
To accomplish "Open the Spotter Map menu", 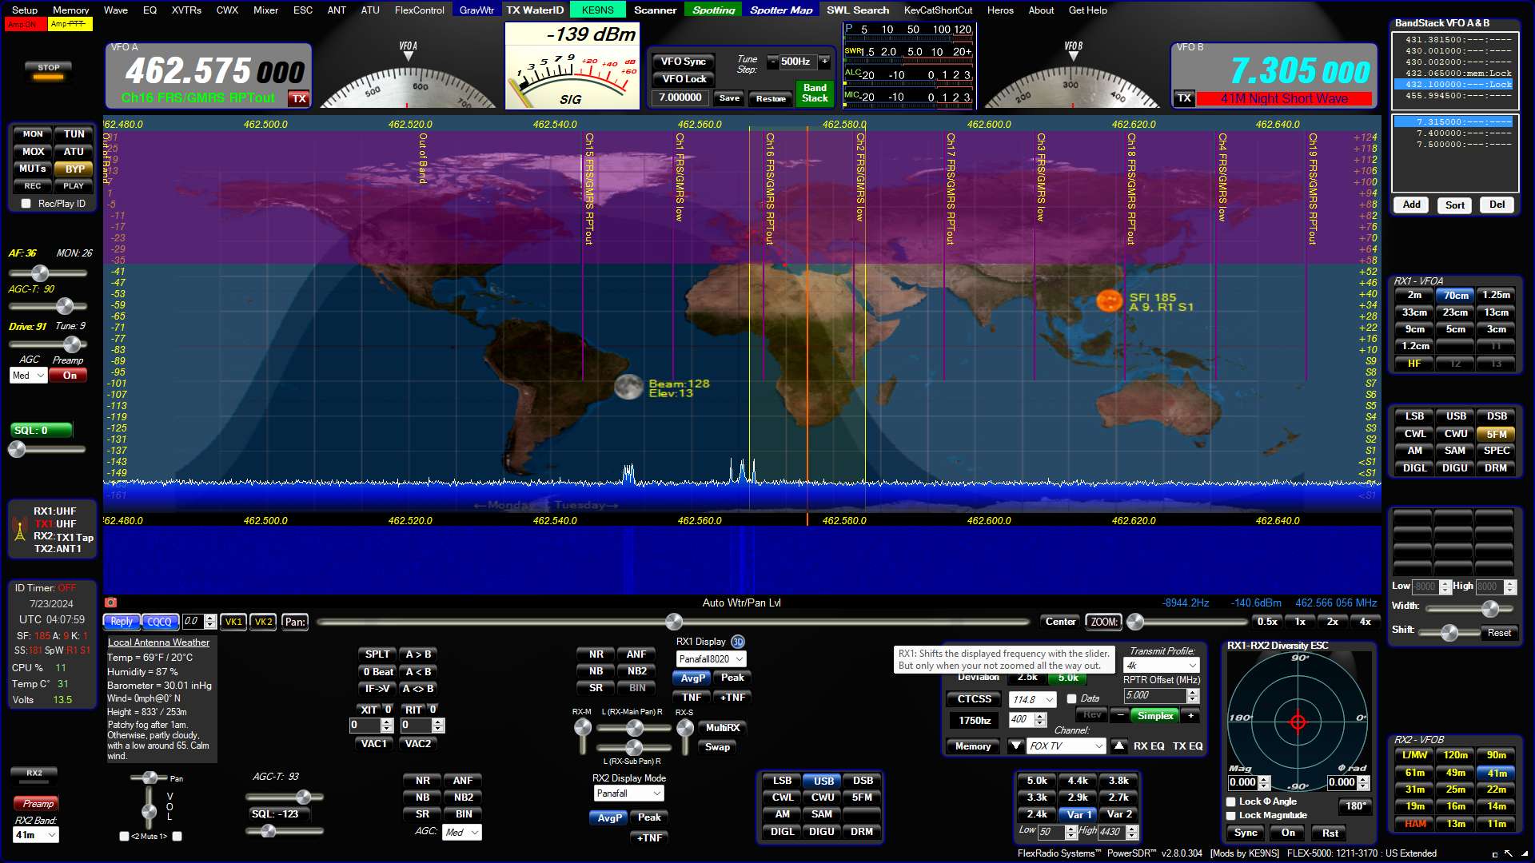I will (781, 10).
